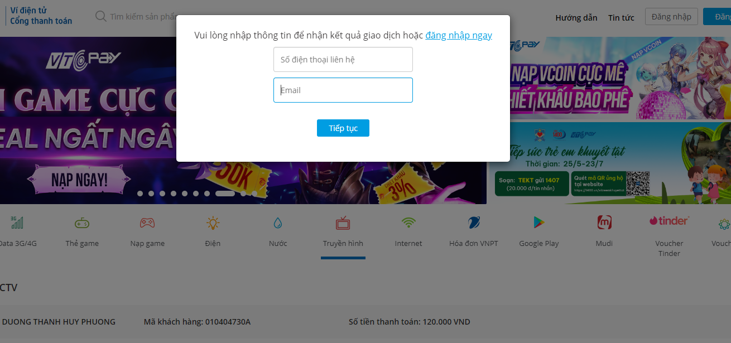Open the Tin tức menu item
The height and width of the screenshot is (343, 731).
pos(621,17)
